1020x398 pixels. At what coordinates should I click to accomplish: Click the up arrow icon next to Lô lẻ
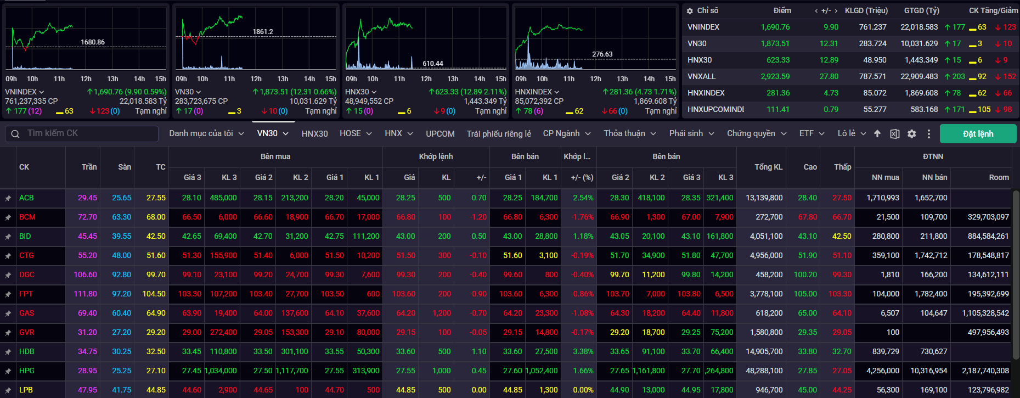click(x=877, y=133)
